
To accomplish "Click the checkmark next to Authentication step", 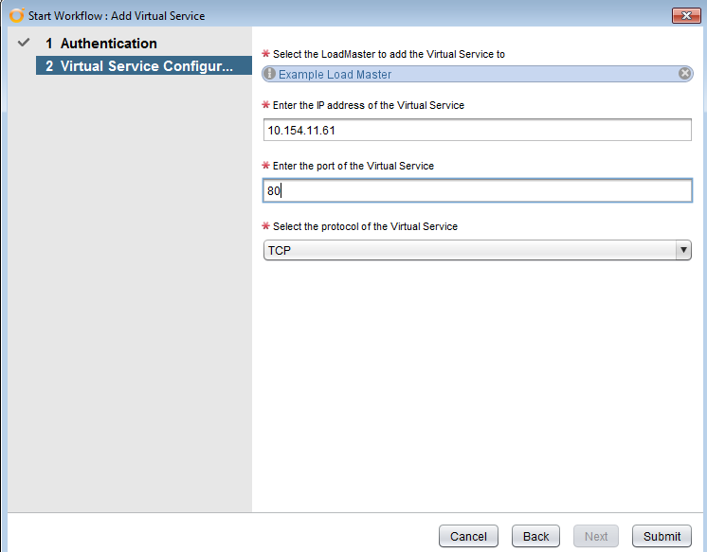I will point(24,43).
